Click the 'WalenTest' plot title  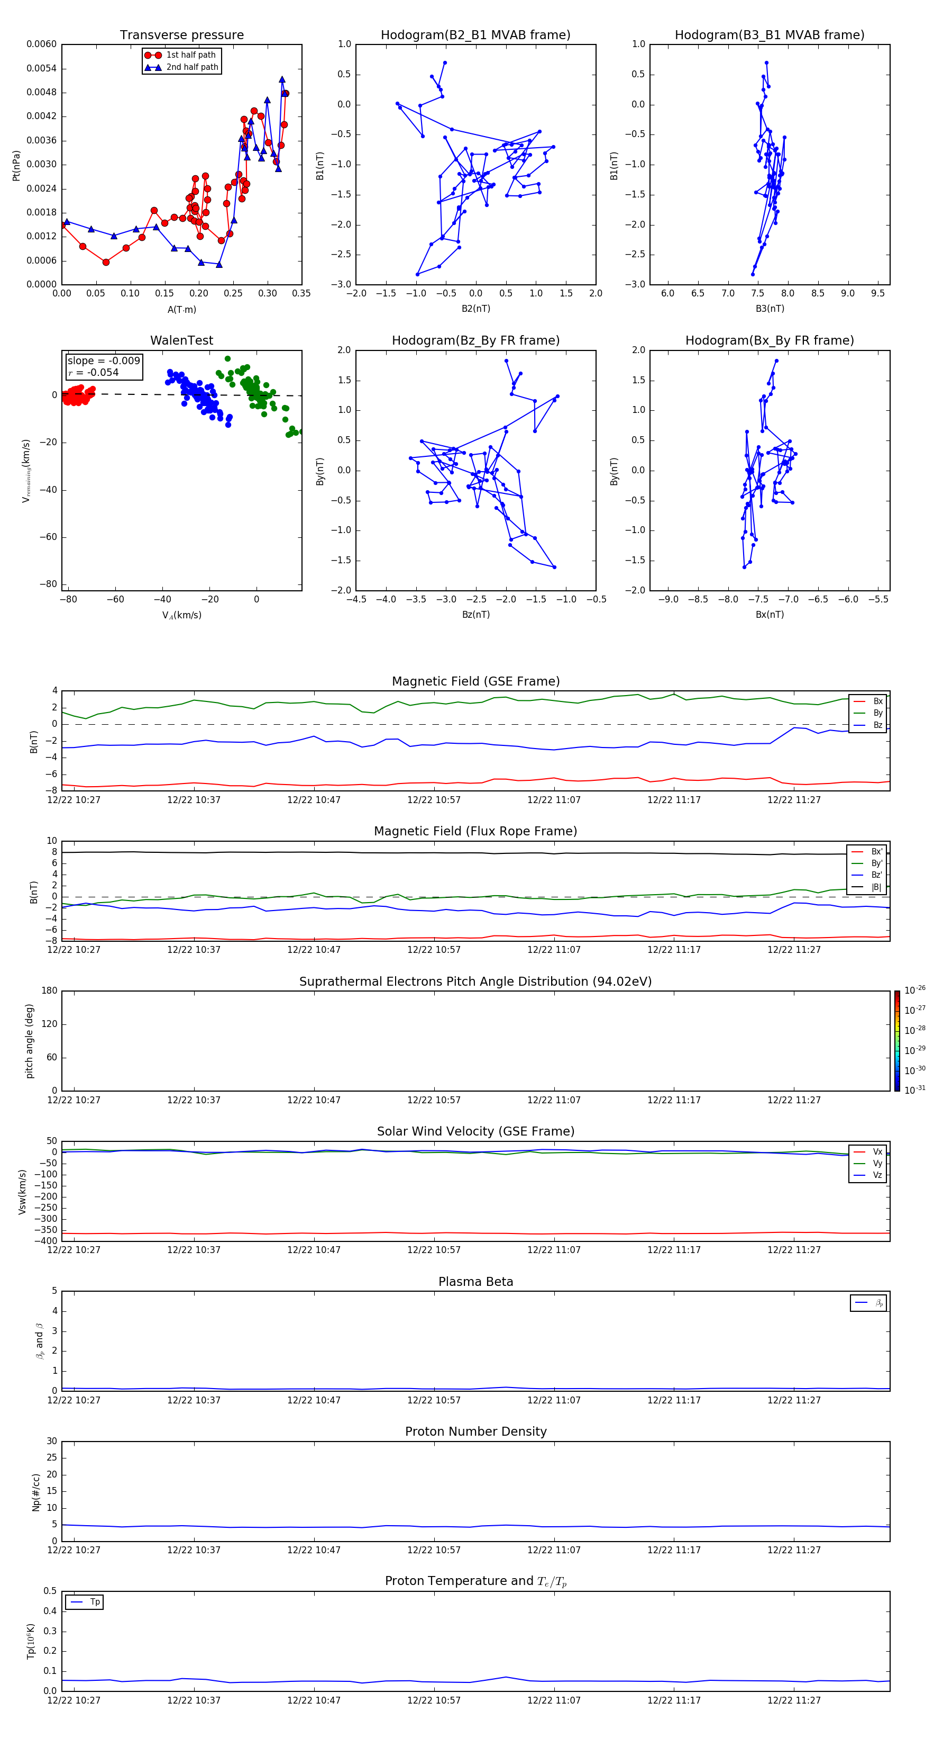click(x=181, y=340)
